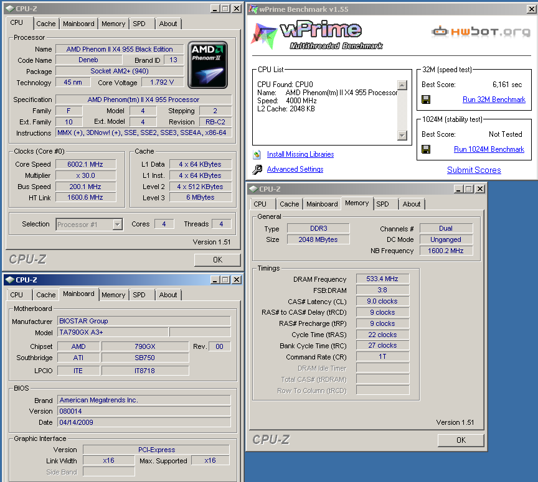Open Advanced Settings link
This screenshot has width=538, height=482.
coord(295,169)
